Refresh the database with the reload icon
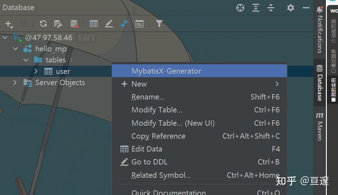Viewport: 338px width, 195px height. pyautogui.click(x=43, y=24)
